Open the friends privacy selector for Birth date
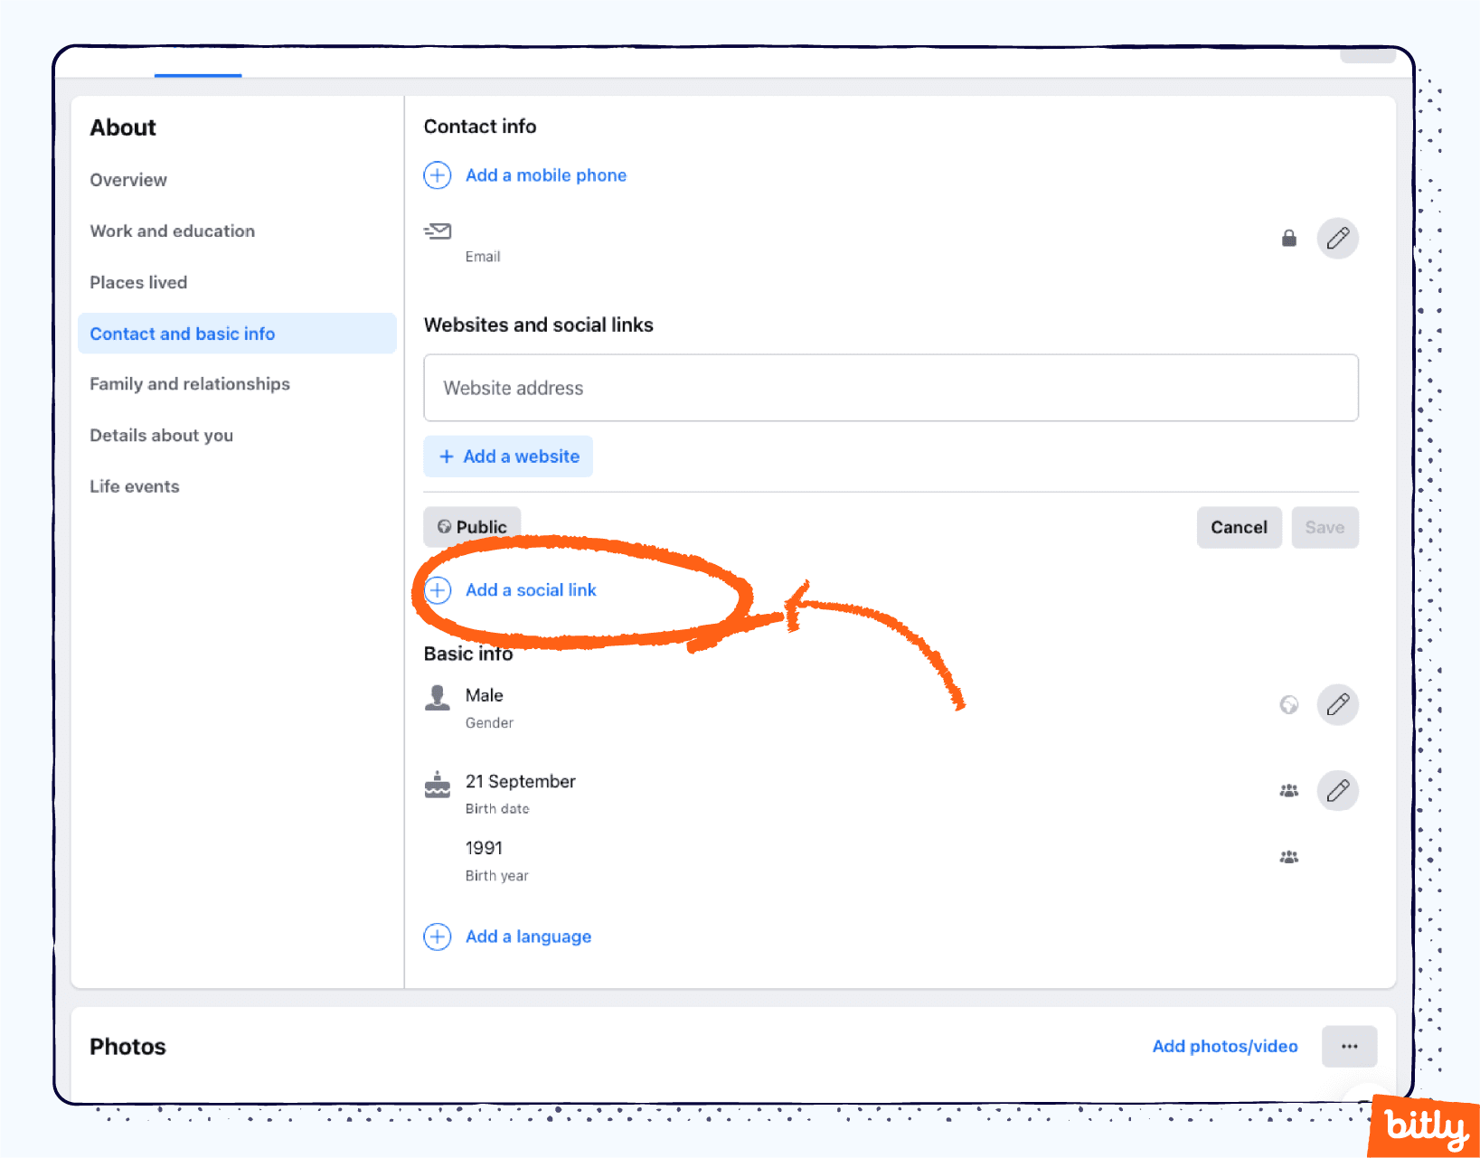1480x1158 pixels. 1289,790
